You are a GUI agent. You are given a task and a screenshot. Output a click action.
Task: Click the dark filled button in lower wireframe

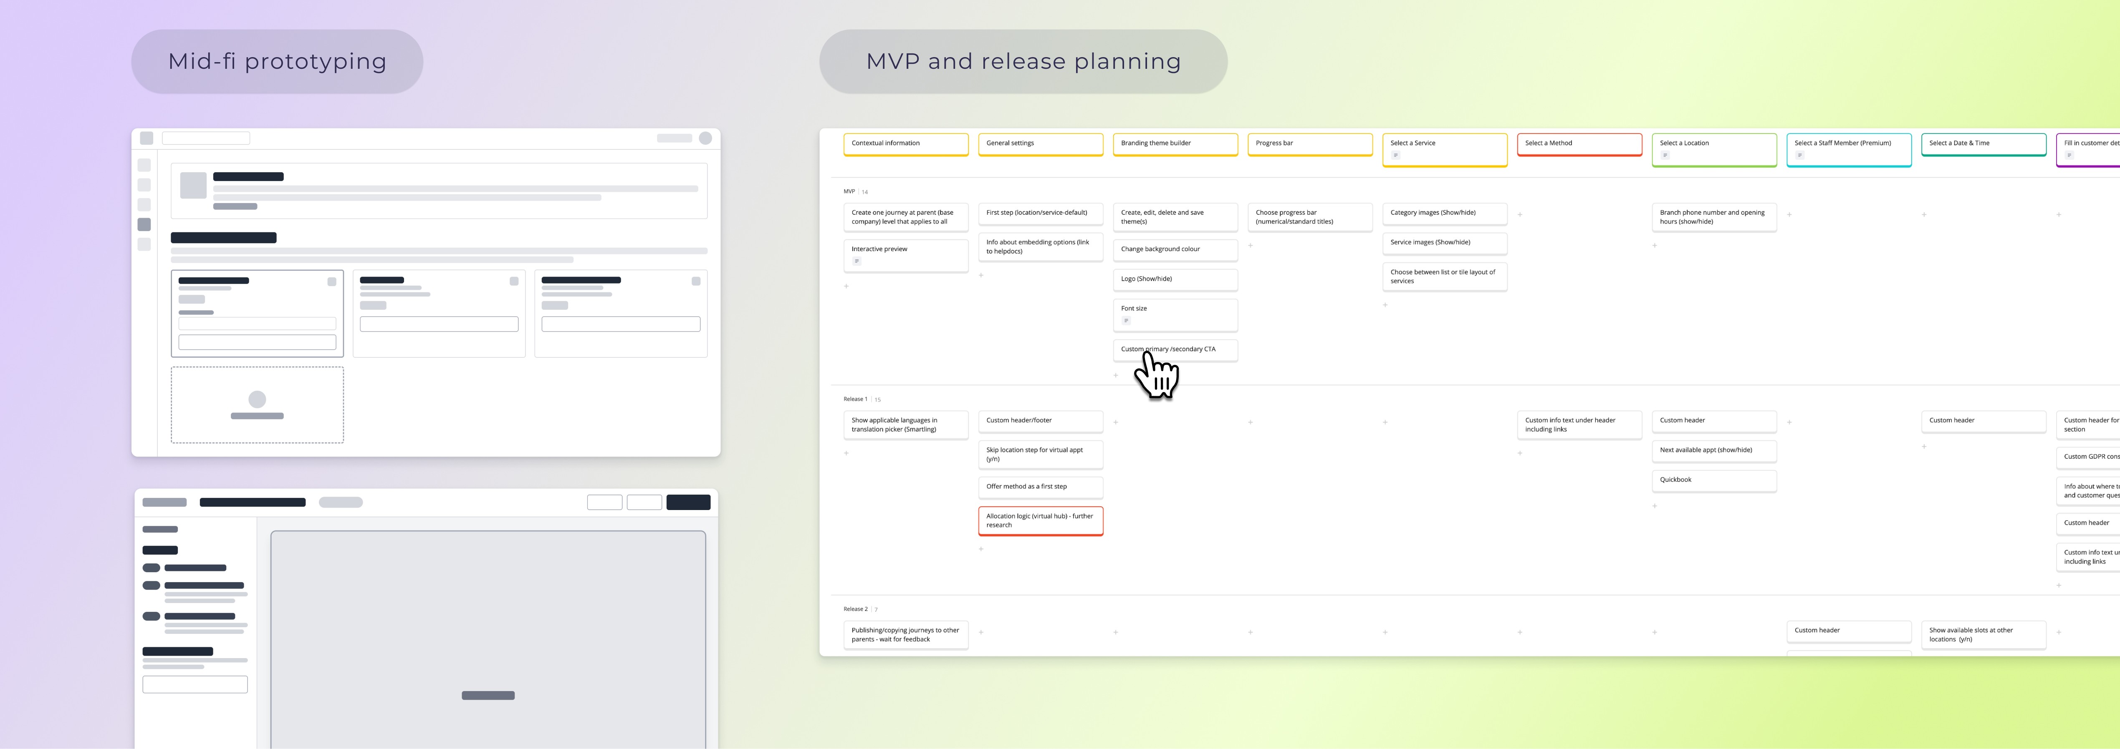pyautogui.click(x=688, y=503)
